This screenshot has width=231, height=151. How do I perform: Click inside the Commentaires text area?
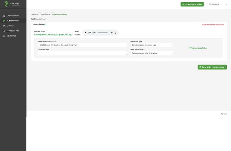(82, 53)
